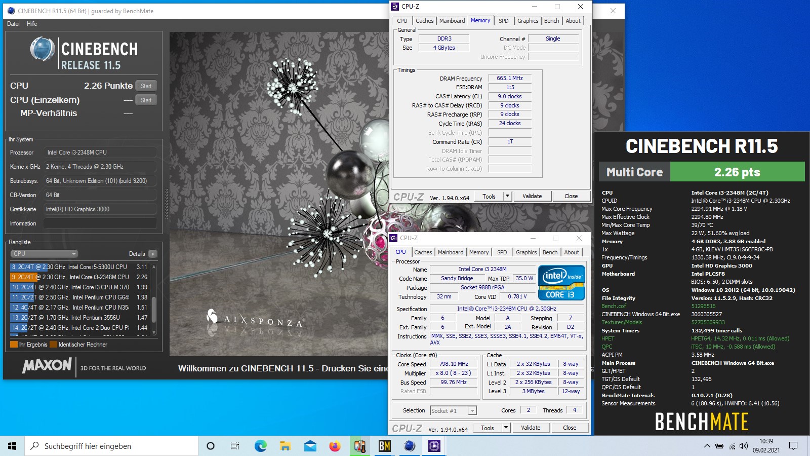Click the green 2.26 pts score bar
Screen dimensions: 810x456
pos(737,172)
